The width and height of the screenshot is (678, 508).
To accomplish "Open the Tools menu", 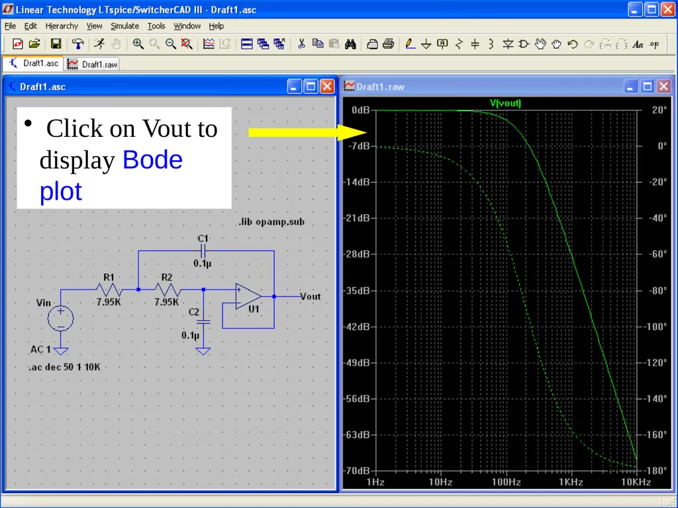I will [156, 26].
